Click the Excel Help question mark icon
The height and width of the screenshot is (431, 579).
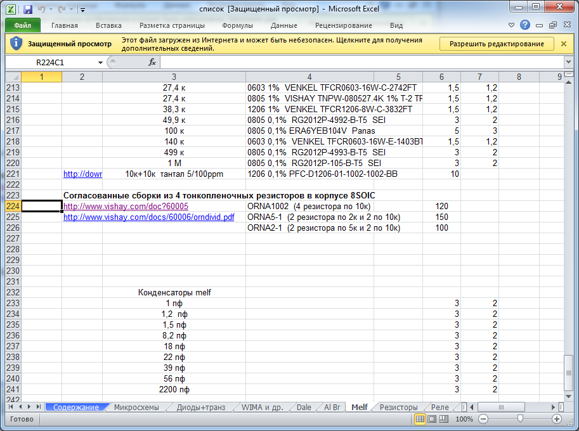(x=525, y=25)
